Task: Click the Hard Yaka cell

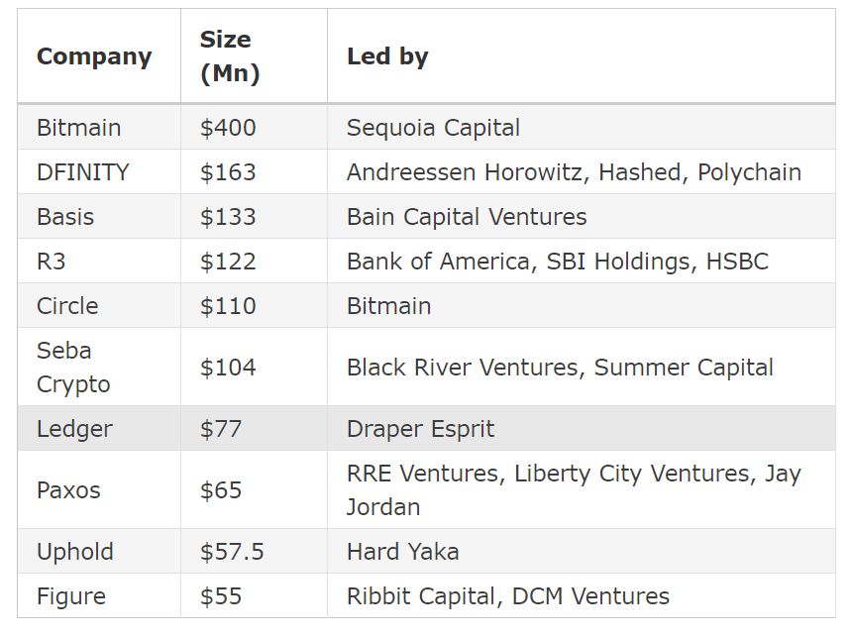Action: tap(402, 552)
